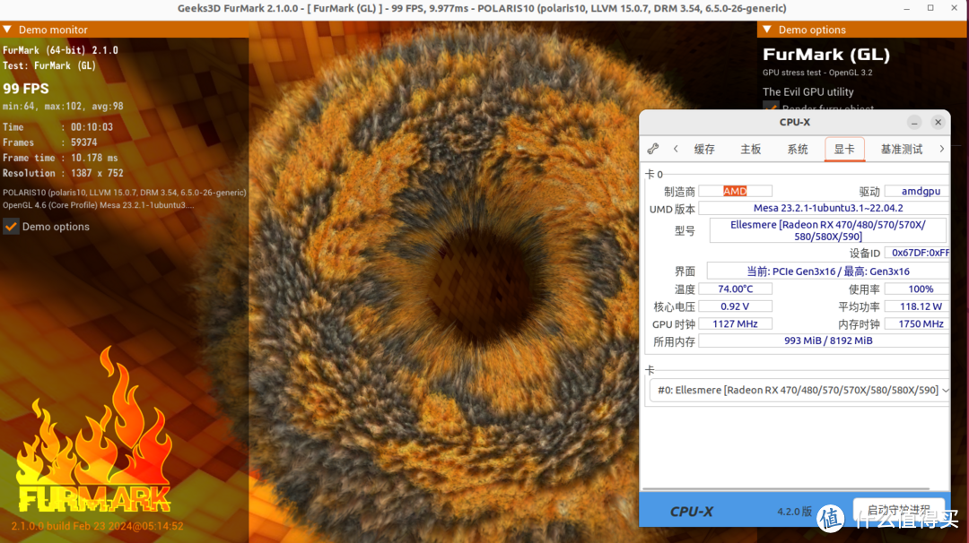Maximize the FurMark main window
Viewport: 969px width, 543px height.
click(x=930, y=8)
